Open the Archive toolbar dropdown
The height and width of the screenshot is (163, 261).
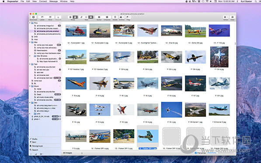pyautogui.click(x=122, y=17)
